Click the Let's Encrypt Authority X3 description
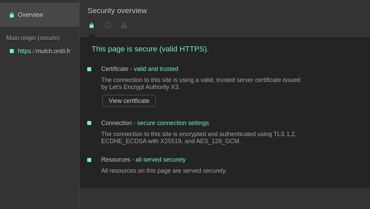Viewport: 370px width, 209px height. click(x=201, y=83)
